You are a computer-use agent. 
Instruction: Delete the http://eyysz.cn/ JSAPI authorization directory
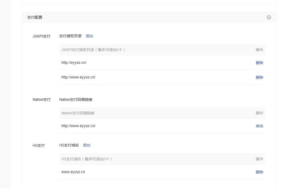click(x=259, y=62)
